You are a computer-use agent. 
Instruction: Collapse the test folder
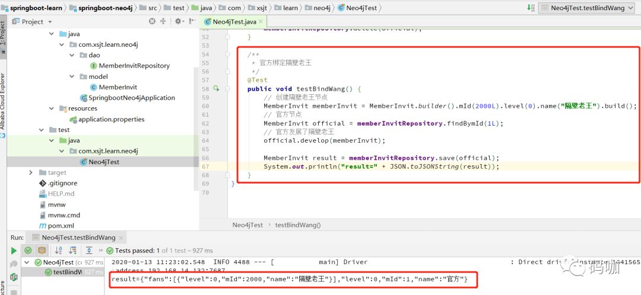click(42, 130)
